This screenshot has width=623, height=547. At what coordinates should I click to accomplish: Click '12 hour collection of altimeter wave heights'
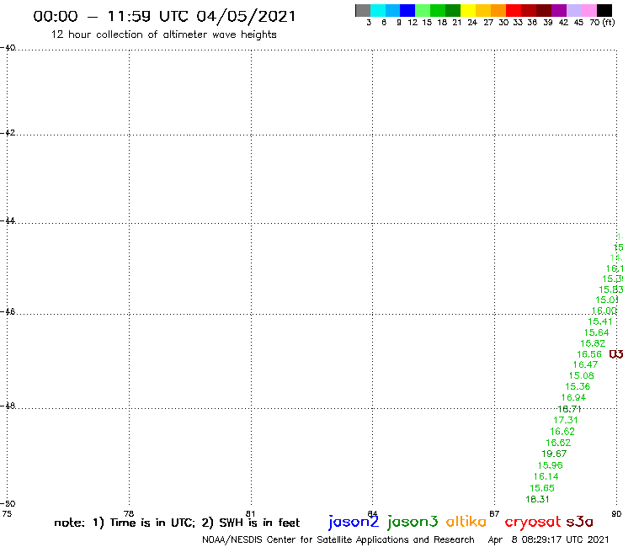tap(163, 35)
